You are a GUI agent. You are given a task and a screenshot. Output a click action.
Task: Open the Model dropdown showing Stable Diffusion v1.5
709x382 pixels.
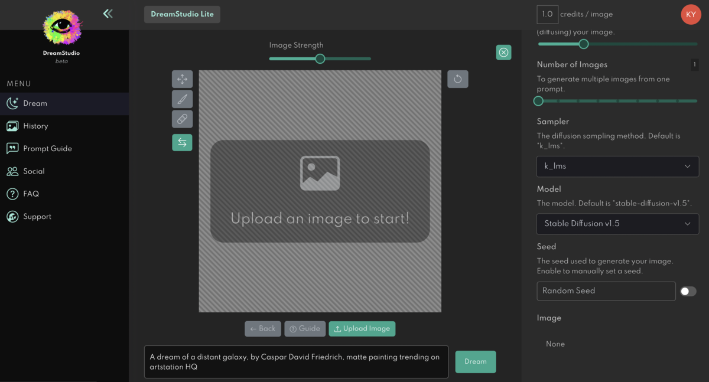point(617,224)
